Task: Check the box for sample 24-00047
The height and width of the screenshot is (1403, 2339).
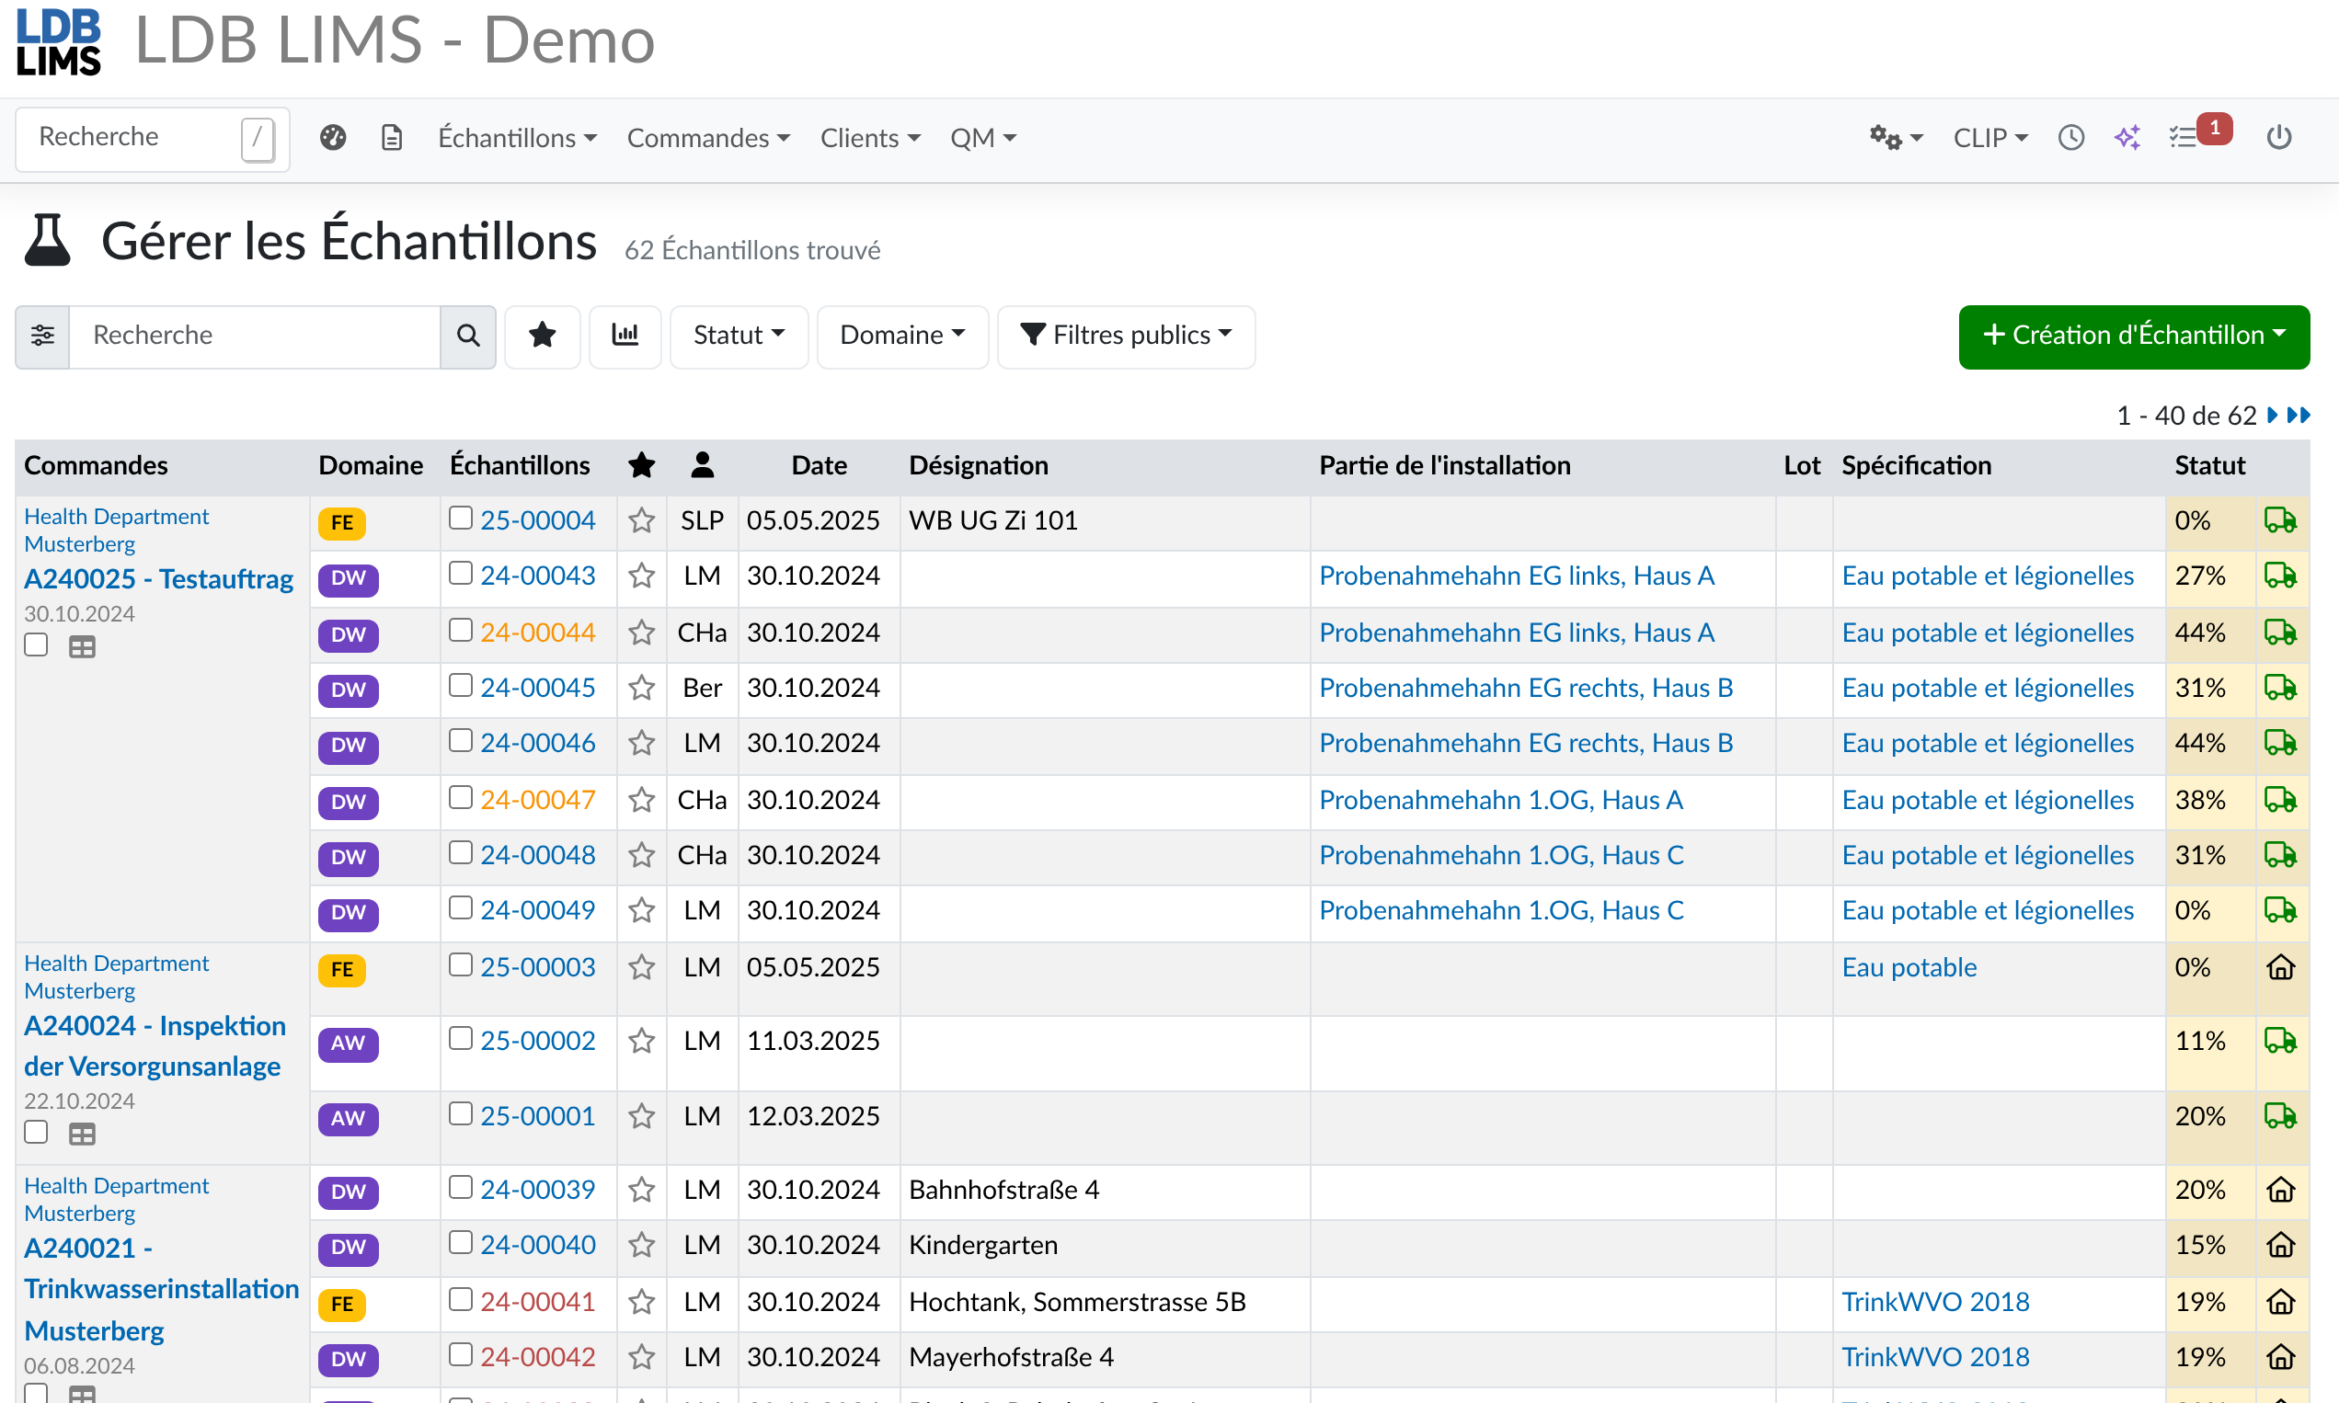Action: point(461,797)
